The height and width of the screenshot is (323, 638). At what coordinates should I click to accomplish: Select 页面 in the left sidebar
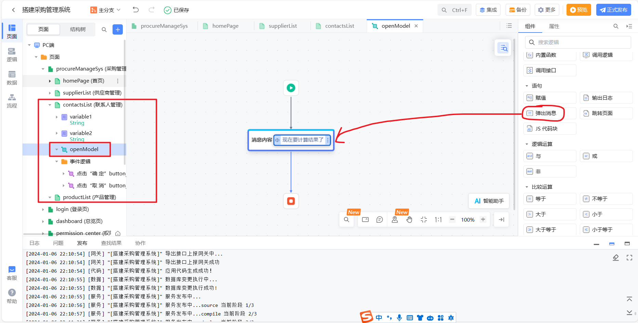pos(12,32)
